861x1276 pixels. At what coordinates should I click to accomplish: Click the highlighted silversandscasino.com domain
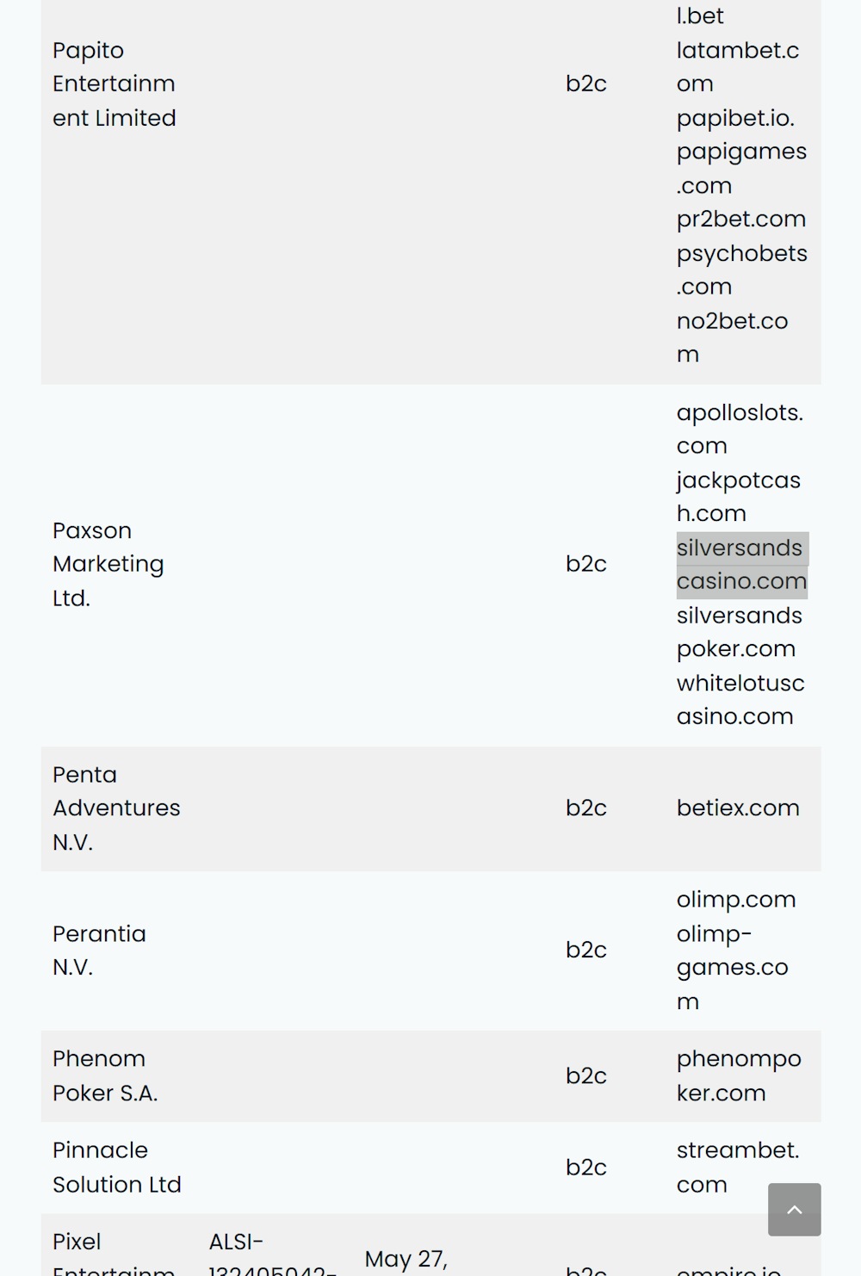tap(740, 565)
